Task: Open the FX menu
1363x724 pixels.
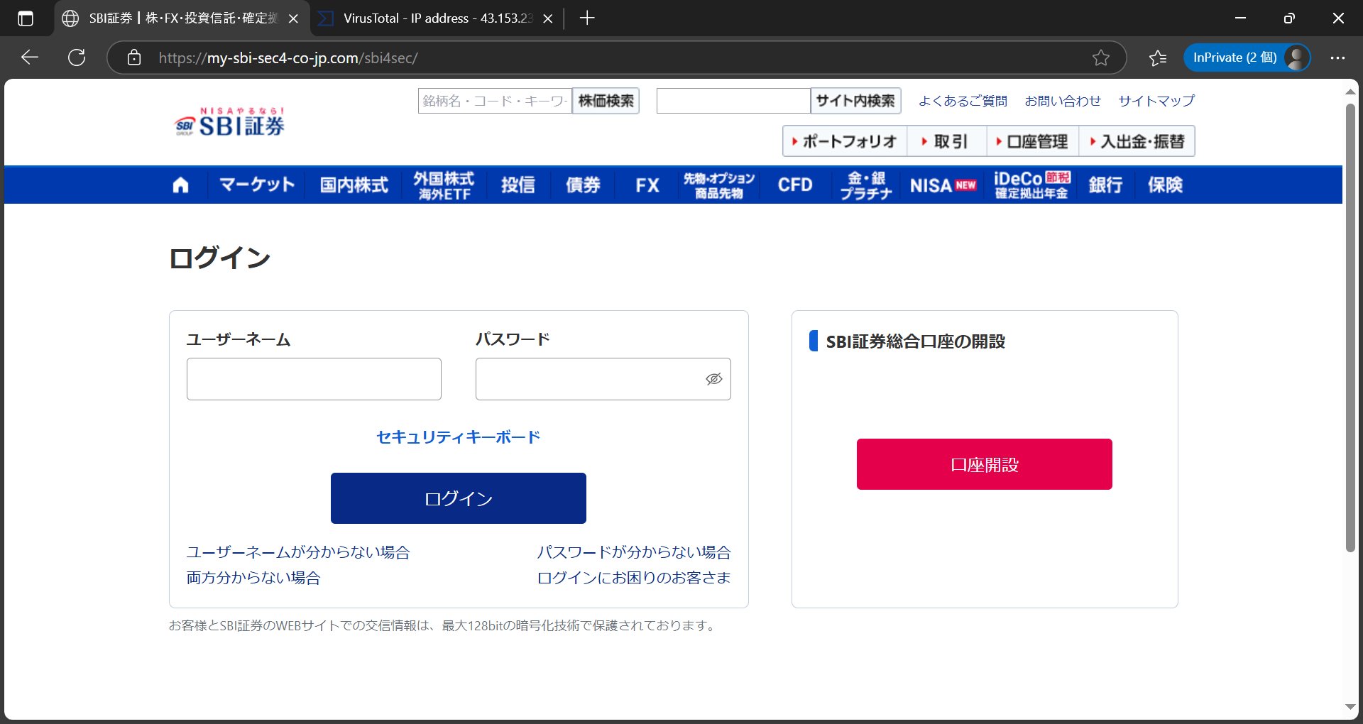Action: point(647,185)
